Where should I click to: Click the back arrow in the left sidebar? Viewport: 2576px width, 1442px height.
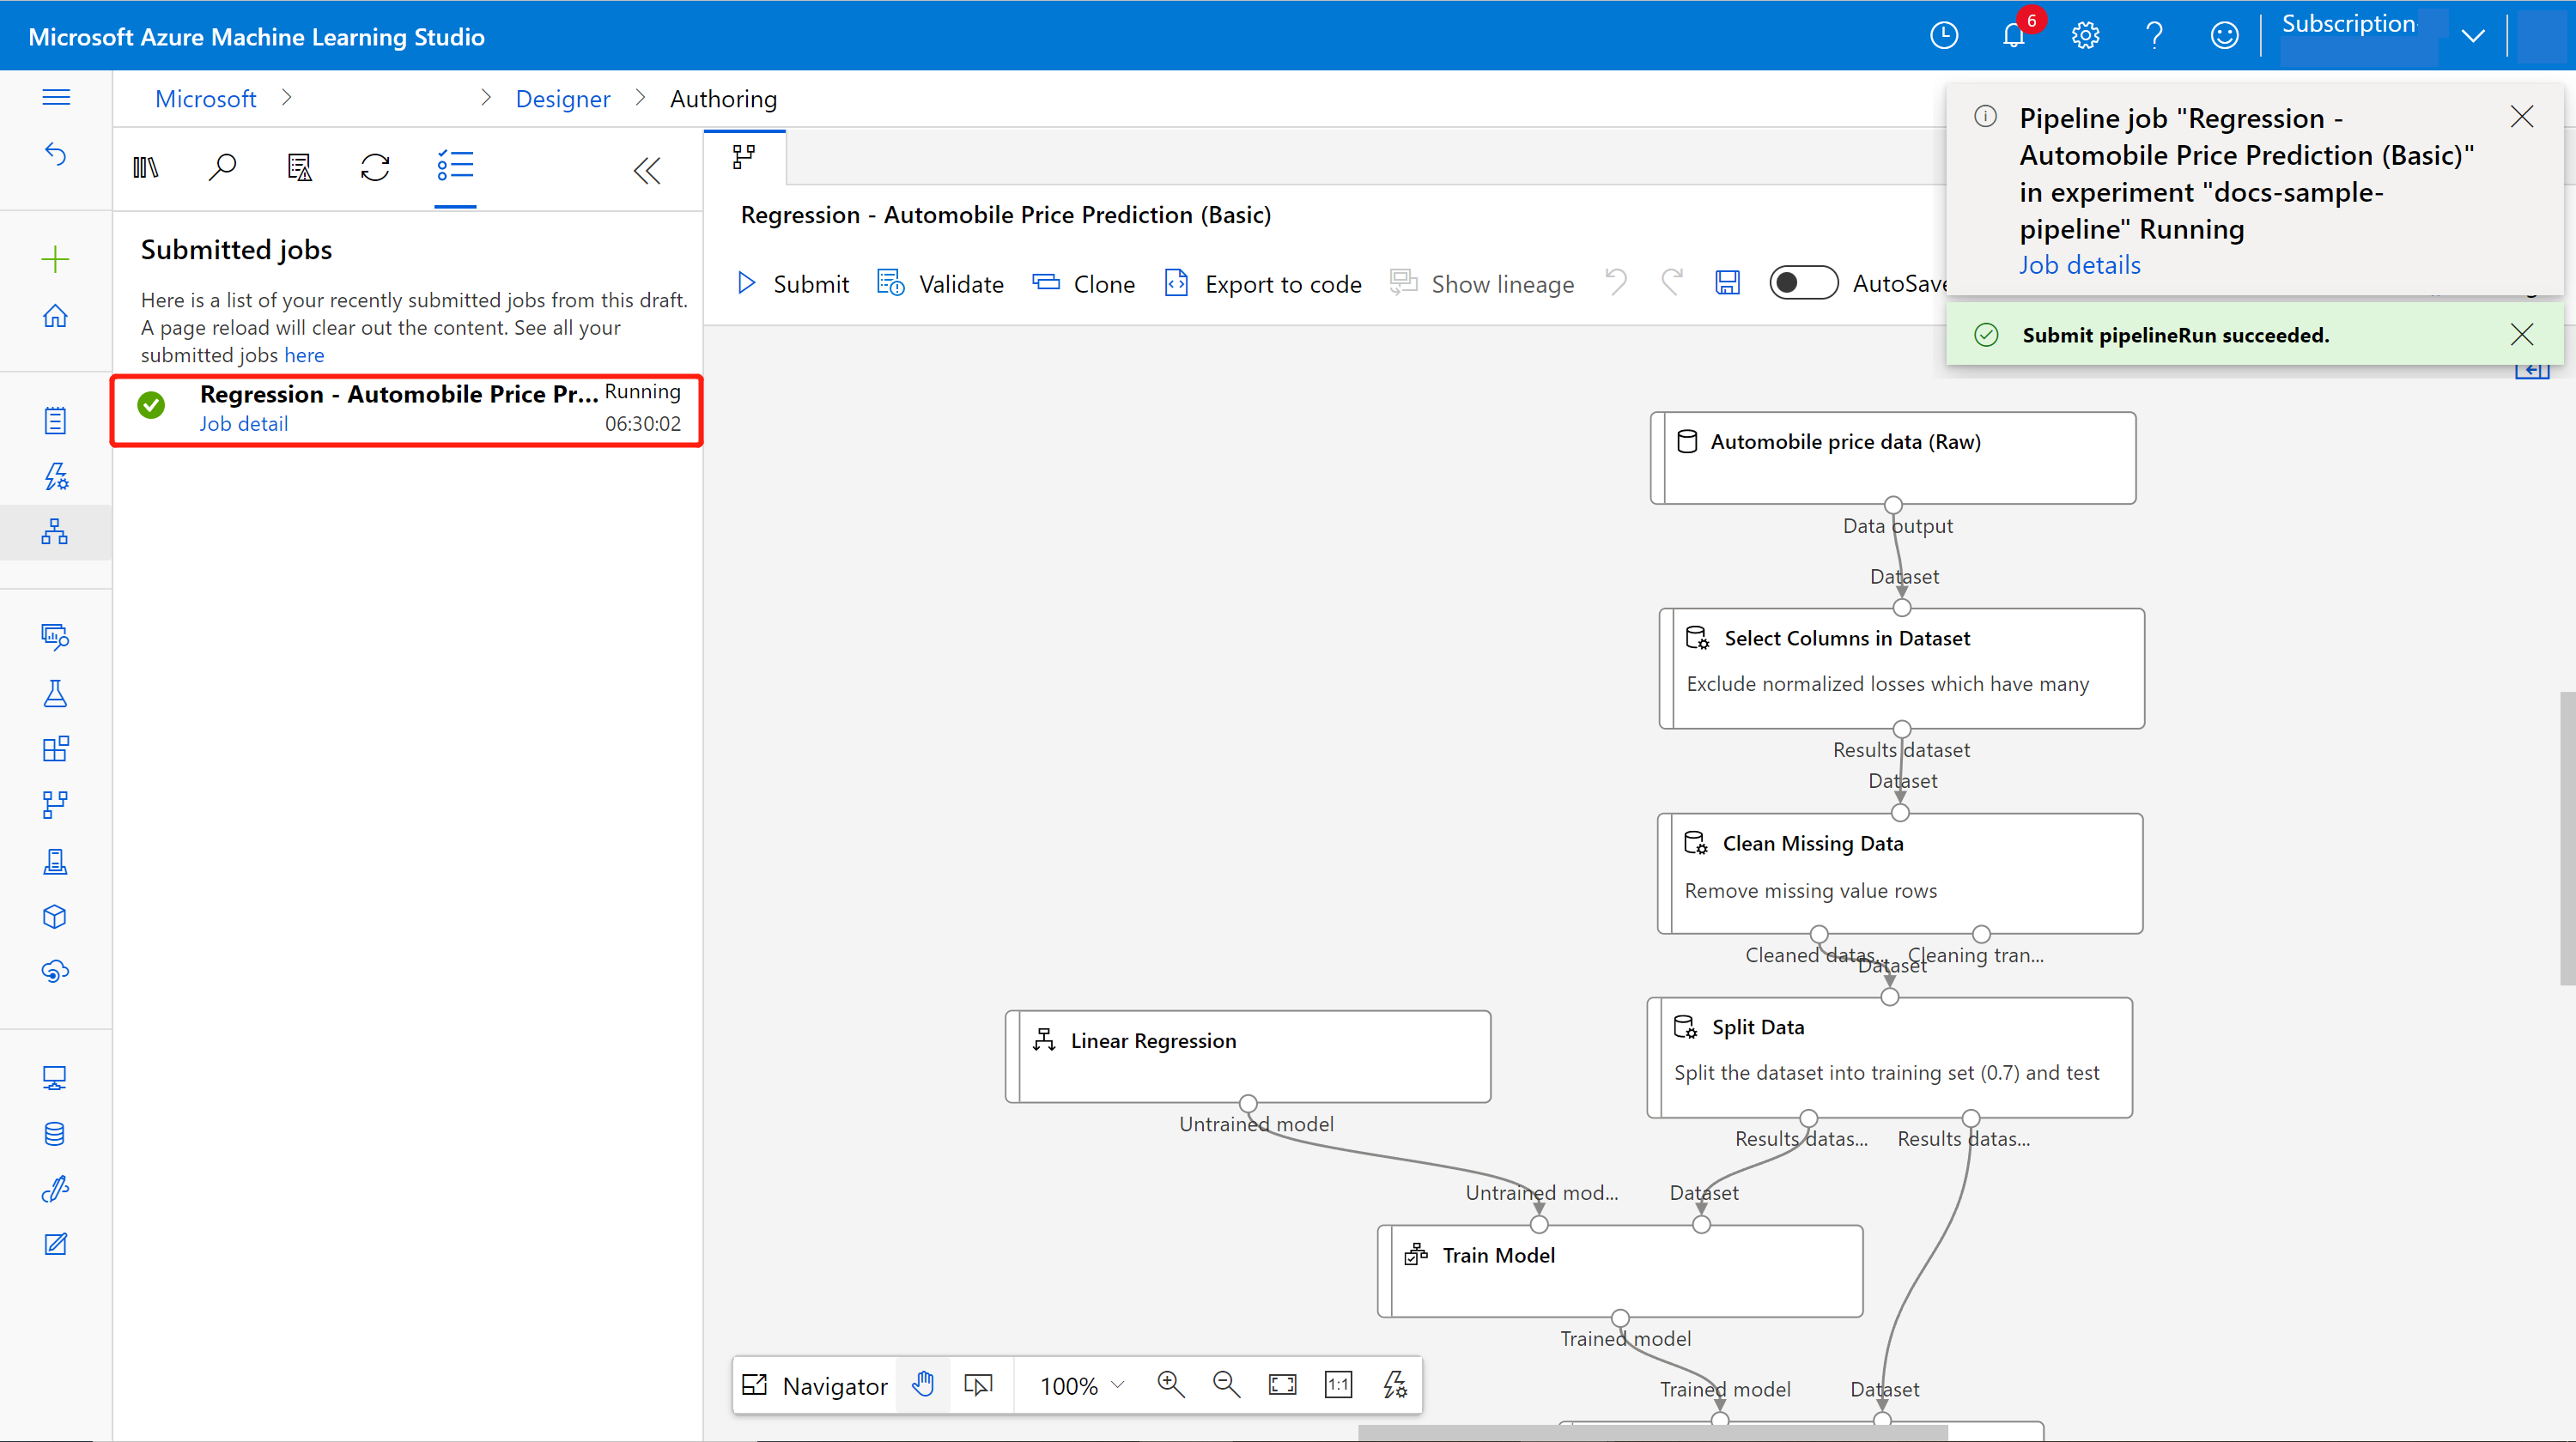[56, 154]
